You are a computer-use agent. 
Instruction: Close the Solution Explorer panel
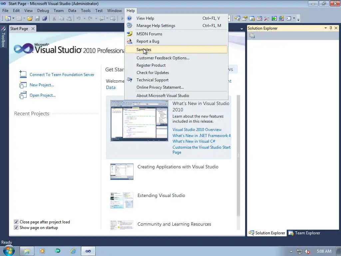(336, 28)
